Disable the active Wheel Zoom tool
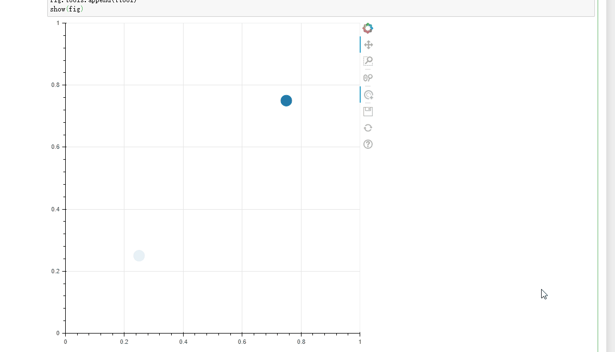The width and height of the screenshot is (615, 352). pos(368,95)
